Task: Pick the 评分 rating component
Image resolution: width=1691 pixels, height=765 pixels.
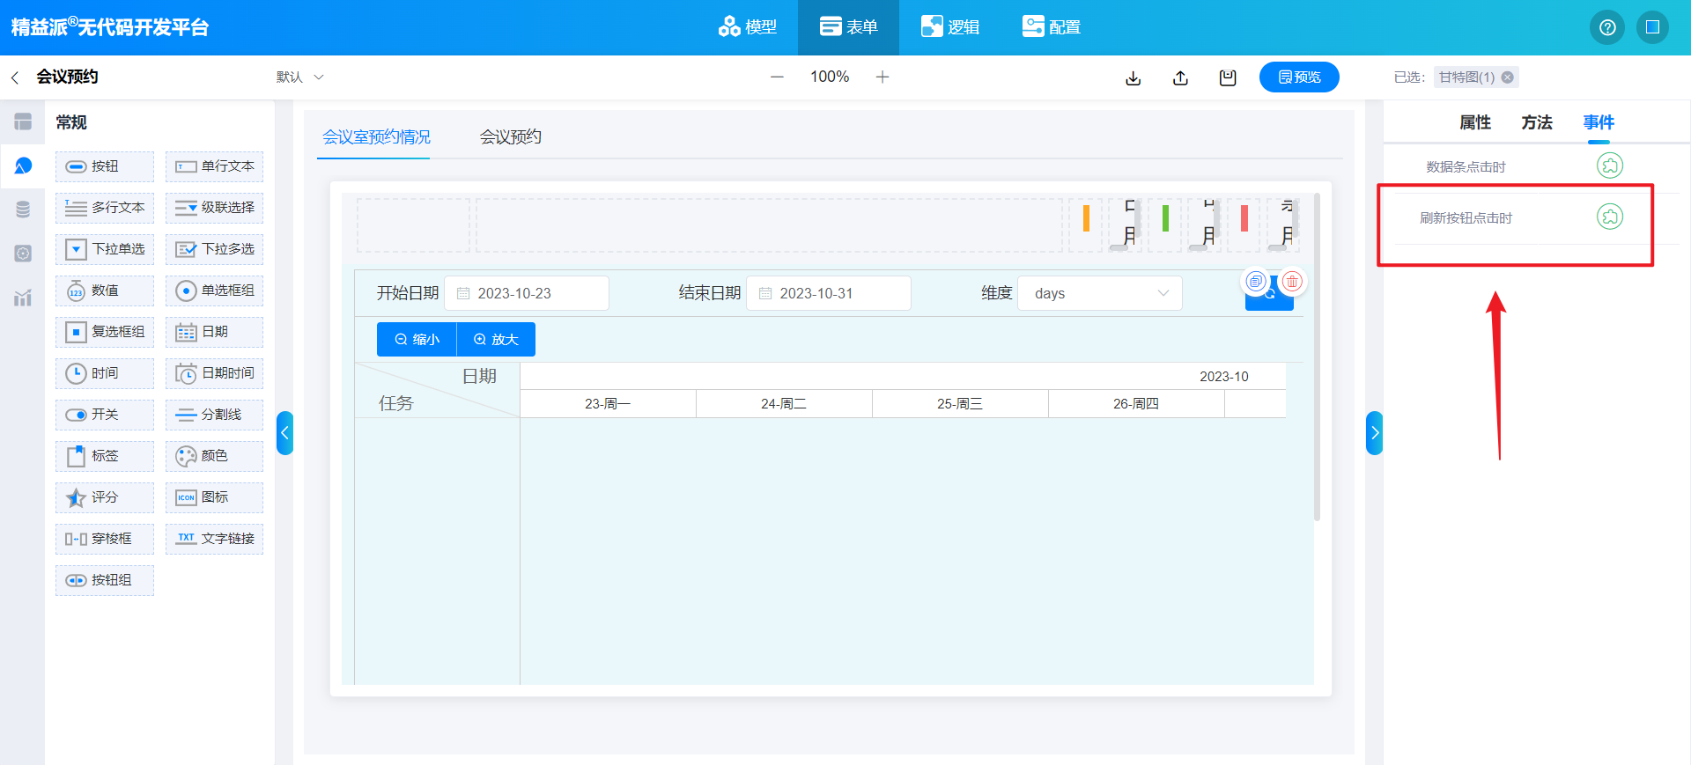Action: point(105,497)
